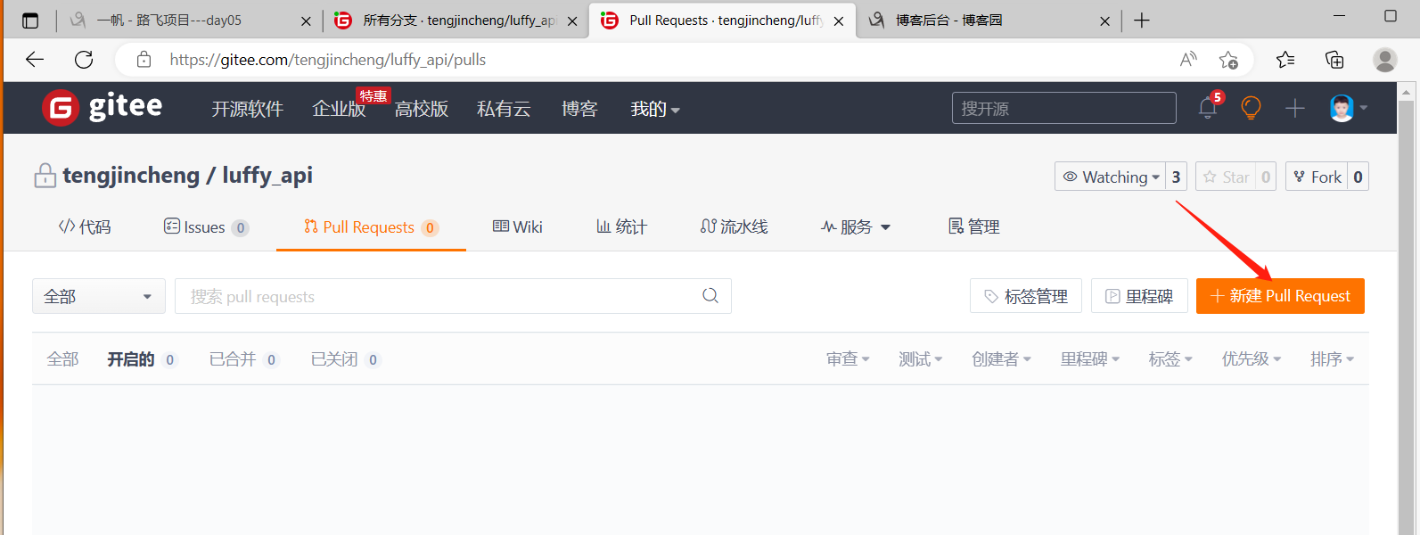Open the browser favorites list icon
The height and width of the screenshot is (535, 1420).
click(1285, 60)
